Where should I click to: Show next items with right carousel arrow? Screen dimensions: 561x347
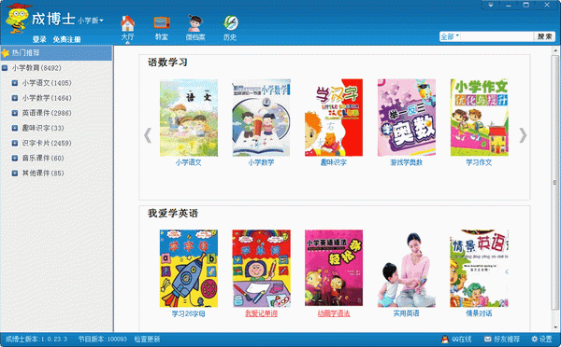point(523,135)
